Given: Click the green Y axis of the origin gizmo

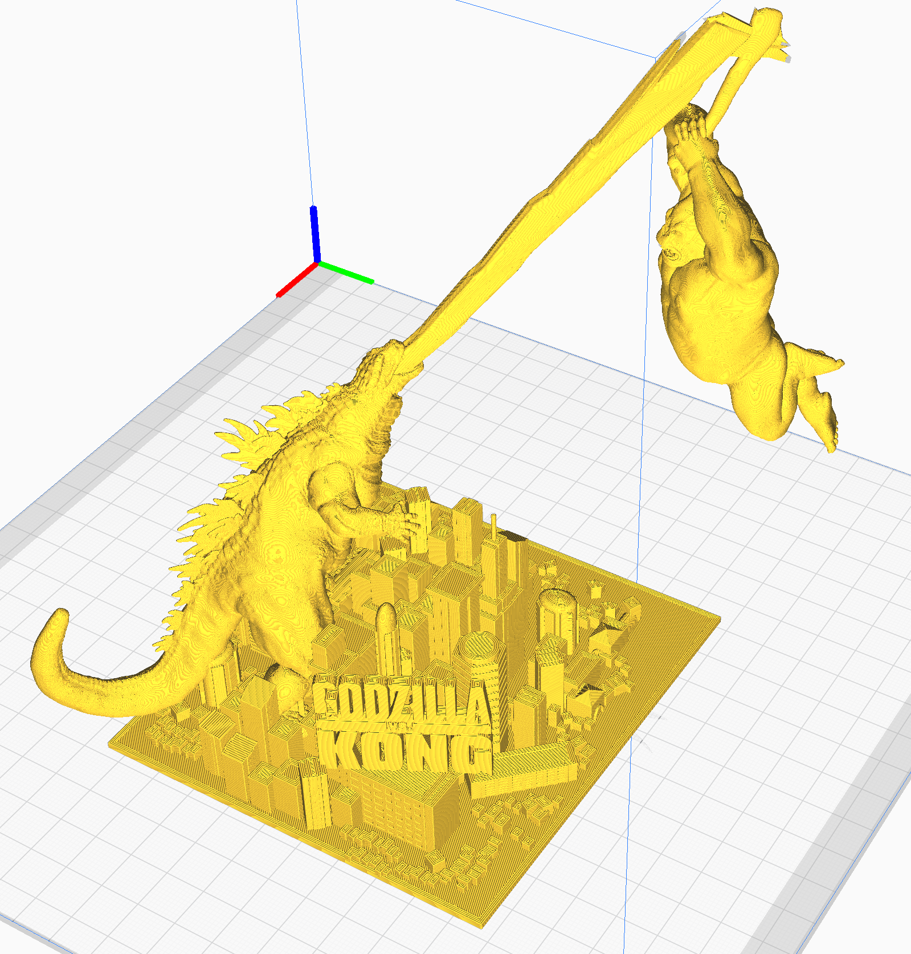Looking at the screenshot, I should click(346, 272).
